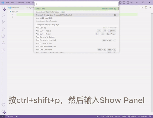The height and width of the screenshot is (118, 153).
Task: Select Terminal: Create New Terminal (With Profile)
Action: click(x=76, y=15)
